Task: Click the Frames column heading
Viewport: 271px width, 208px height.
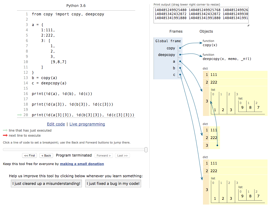Action: (x=176, y=31)
